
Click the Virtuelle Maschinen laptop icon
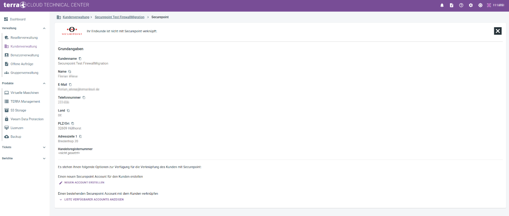7,93
